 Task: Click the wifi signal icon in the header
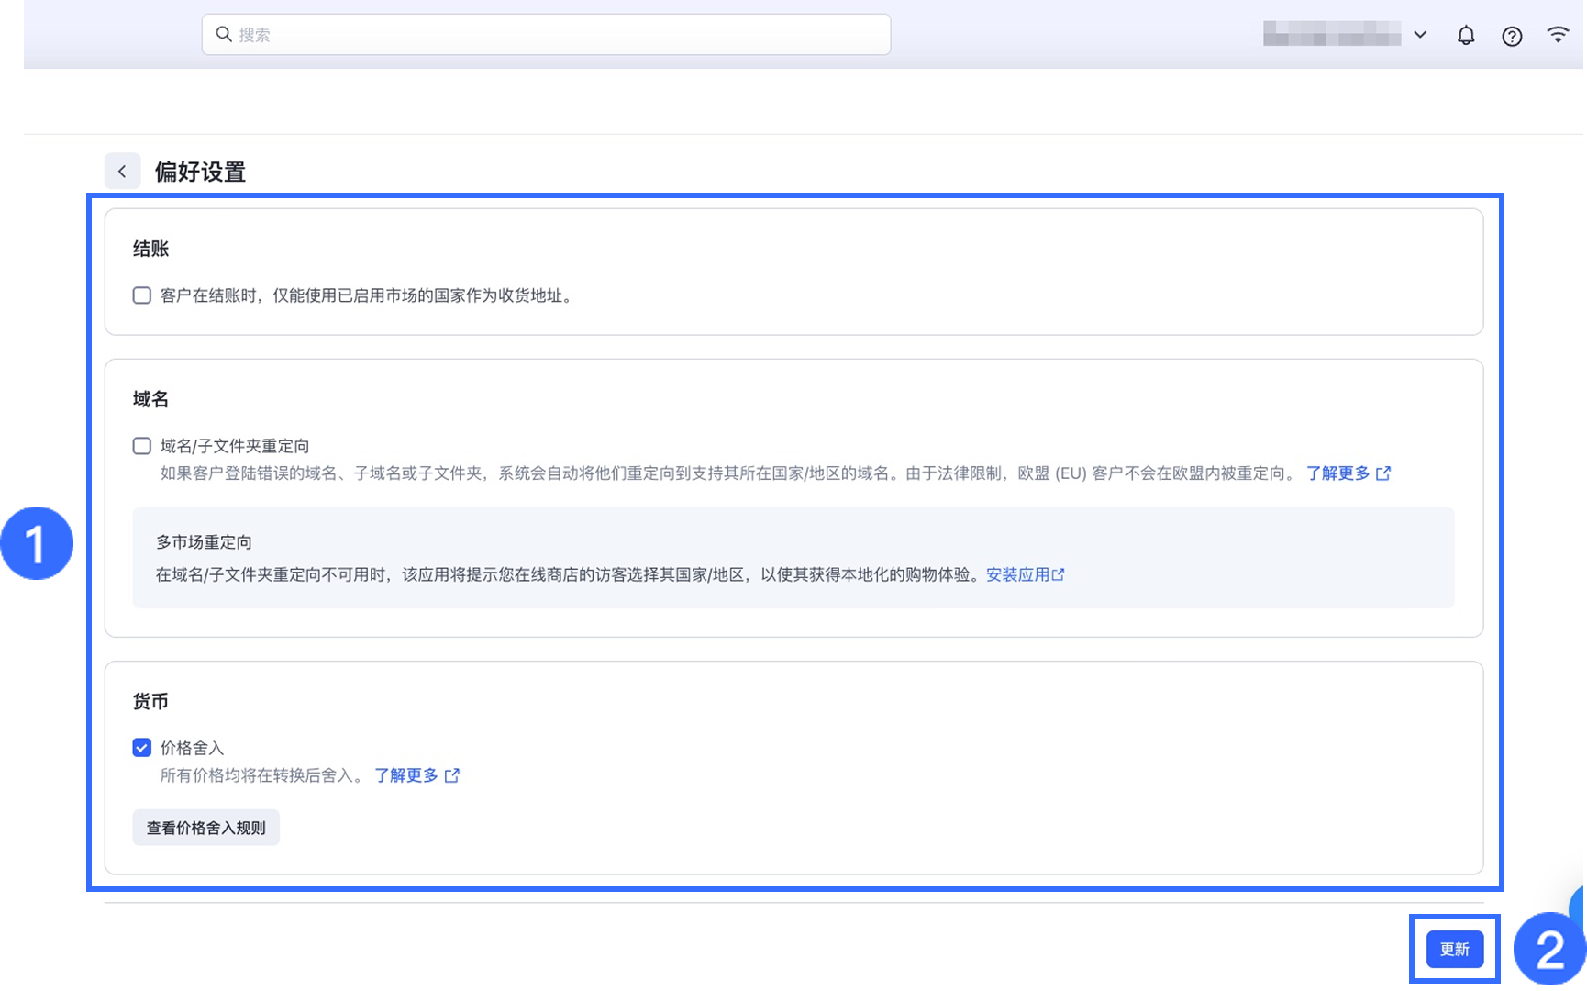pos(1558,35)
